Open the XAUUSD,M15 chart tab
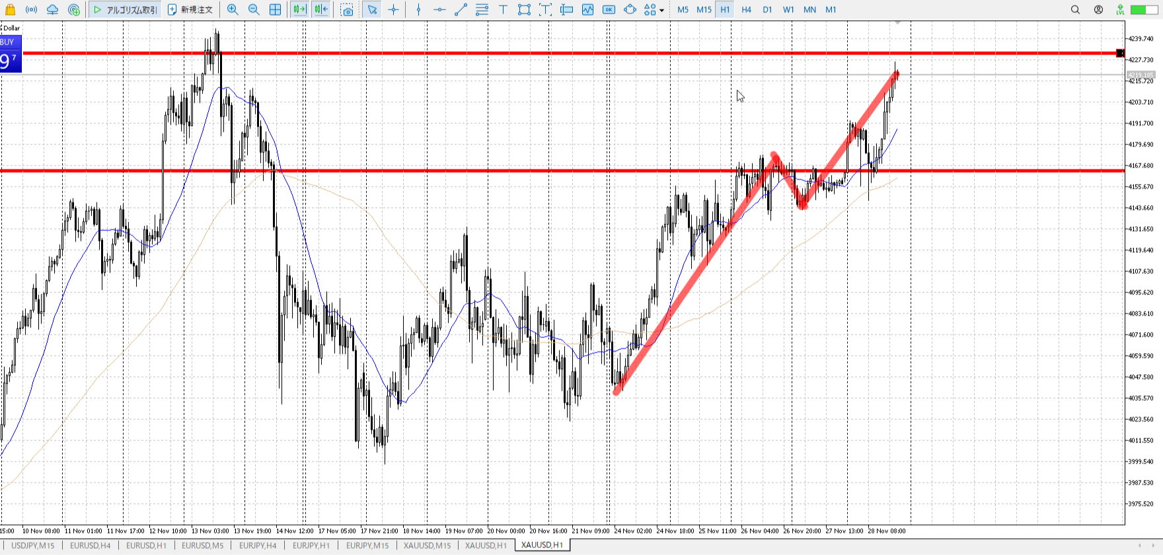 [428, 545]
